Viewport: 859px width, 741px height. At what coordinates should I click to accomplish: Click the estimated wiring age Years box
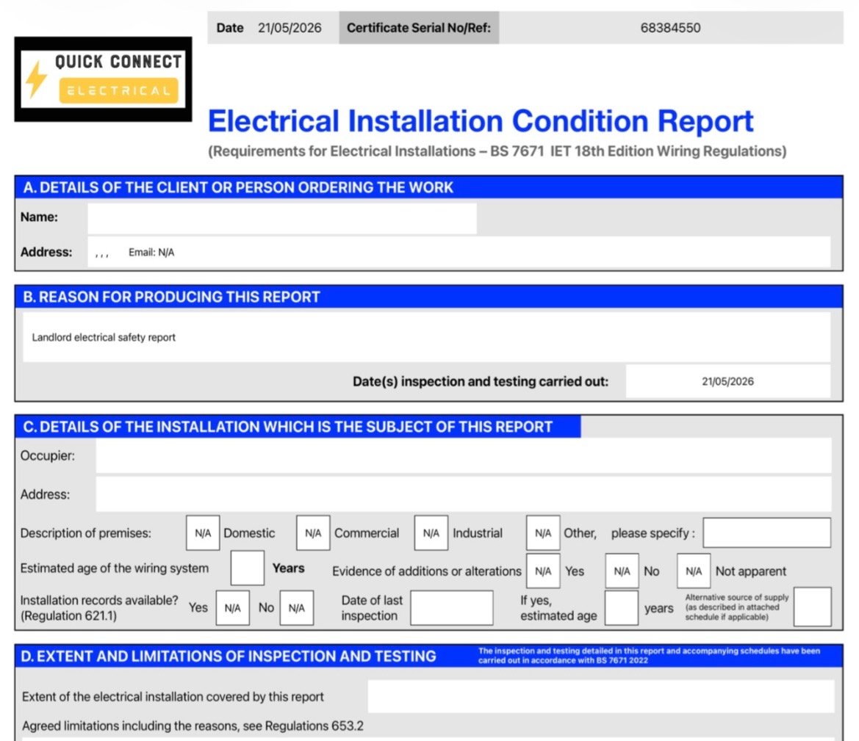pyautogui.click(x=248, y=568)
